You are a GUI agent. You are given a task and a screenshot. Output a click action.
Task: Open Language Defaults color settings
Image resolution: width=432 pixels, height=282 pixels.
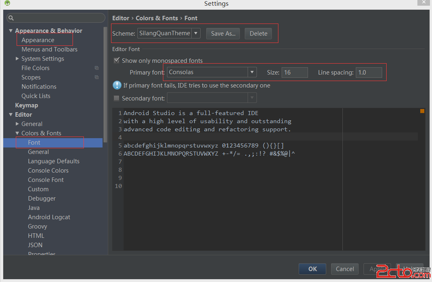53,161
